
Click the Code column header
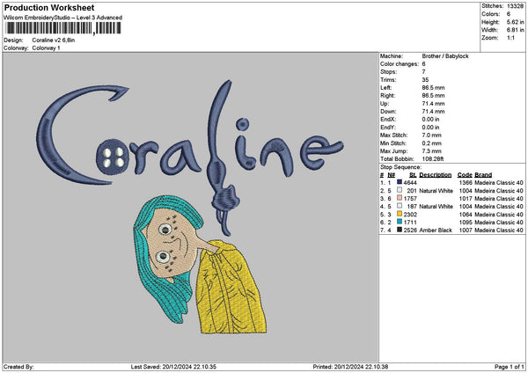tap(465, 174)
